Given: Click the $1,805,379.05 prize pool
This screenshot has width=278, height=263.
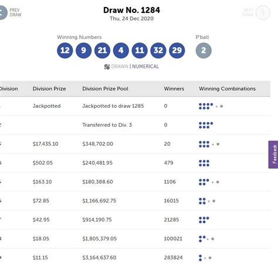Looking at the screenshot, I should point(99,238).
